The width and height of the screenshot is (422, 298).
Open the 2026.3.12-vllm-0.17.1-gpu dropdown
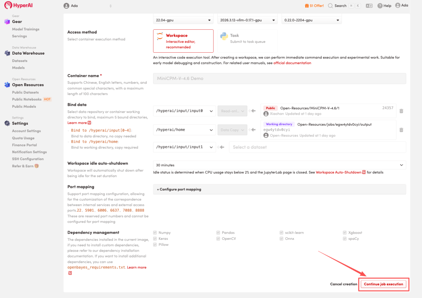point(247,20)
